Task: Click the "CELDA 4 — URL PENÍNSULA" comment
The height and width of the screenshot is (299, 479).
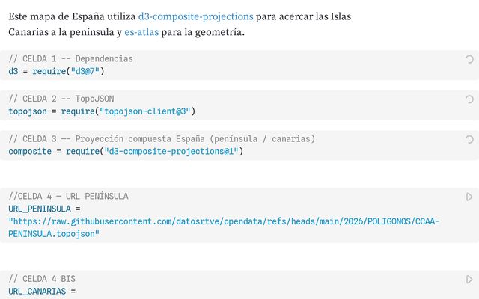Action: (68, 196)
